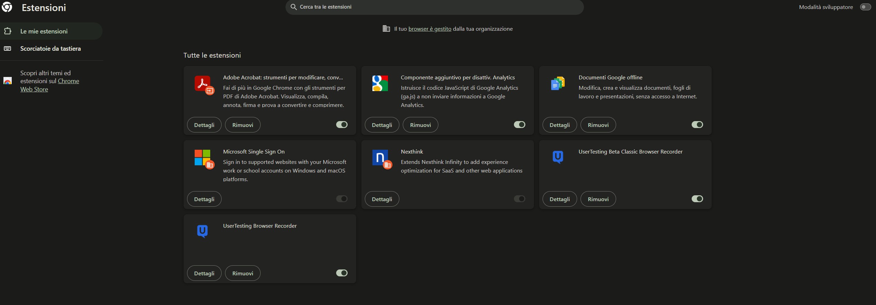The width and height of the screenshot is (876, 305).
Task: Click the search magnifier icon
Action: tap(294, 7)
